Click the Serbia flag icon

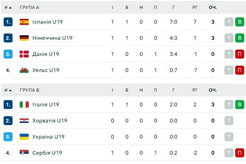pos(24,152)
